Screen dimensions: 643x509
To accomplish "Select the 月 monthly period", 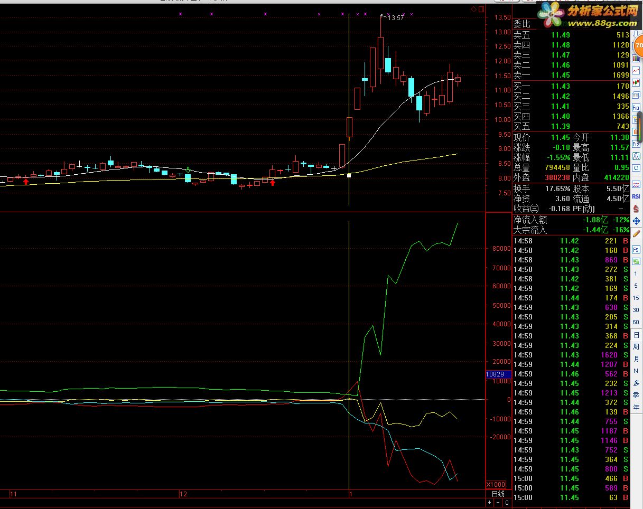I will [x=636, y=359].
